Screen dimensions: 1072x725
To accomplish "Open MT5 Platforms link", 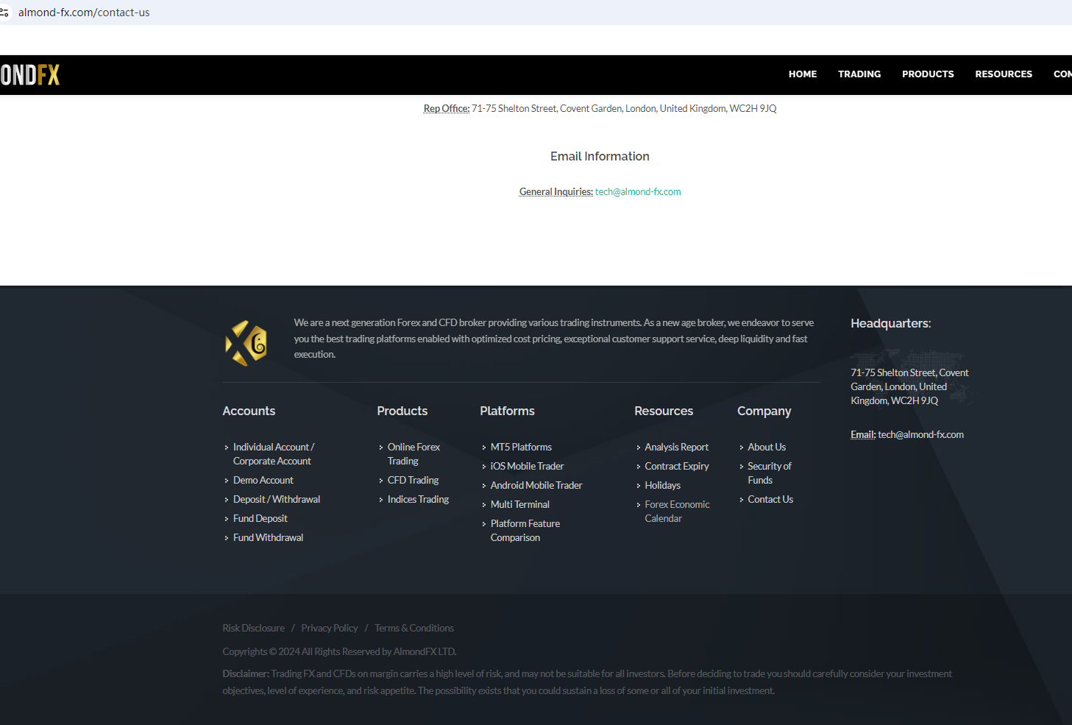I will click(521, 448).
